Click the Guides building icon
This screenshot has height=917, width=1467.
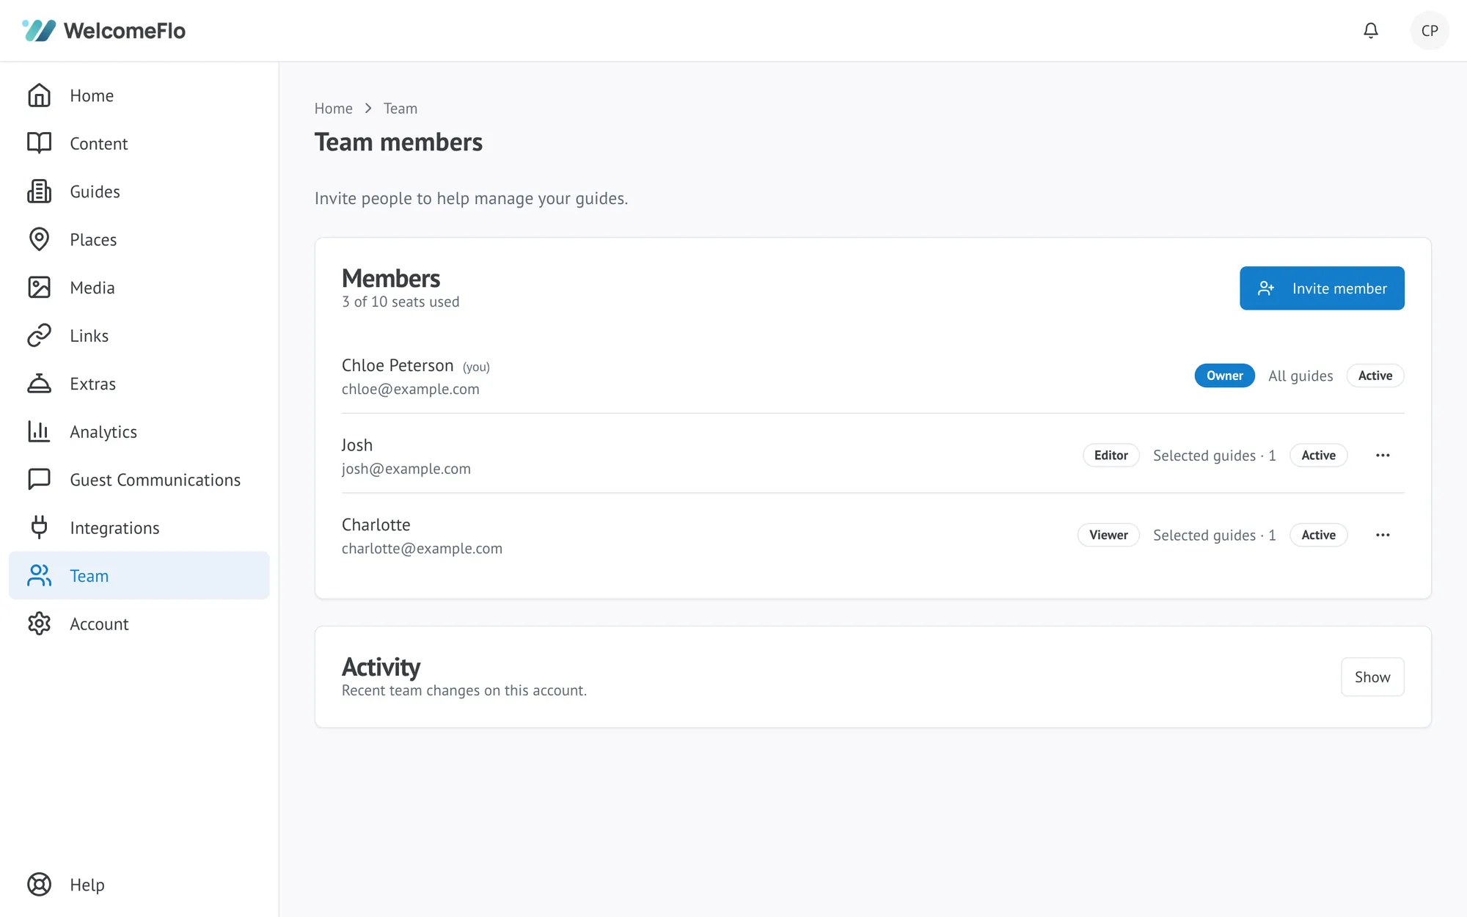click(x=39, y=191)
